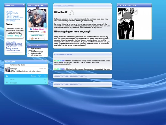The width and height of the screenshot is (166, 125).
Task: Choose Upgrade in the chat bar
Action: 33,76
